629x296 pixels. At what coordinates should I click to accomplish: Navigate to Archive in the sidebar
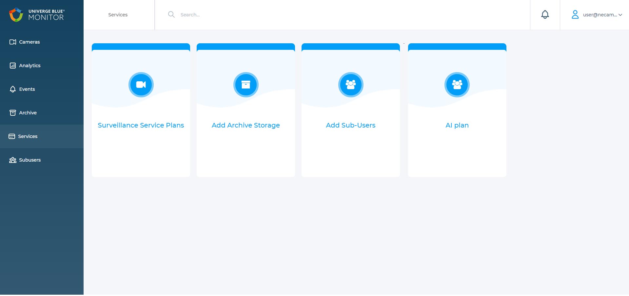(42, 113)
